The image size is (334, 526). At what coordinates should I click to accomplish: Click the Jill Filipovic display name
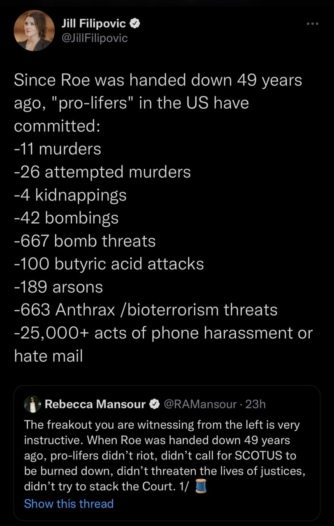(x=93, y=24)
